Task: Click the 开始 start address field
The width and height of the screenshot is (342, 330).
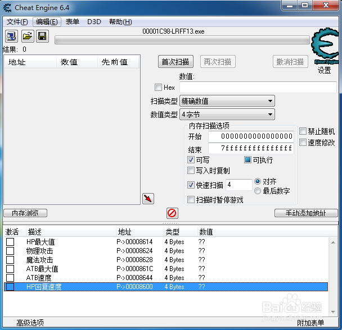Action: point(251,136)
